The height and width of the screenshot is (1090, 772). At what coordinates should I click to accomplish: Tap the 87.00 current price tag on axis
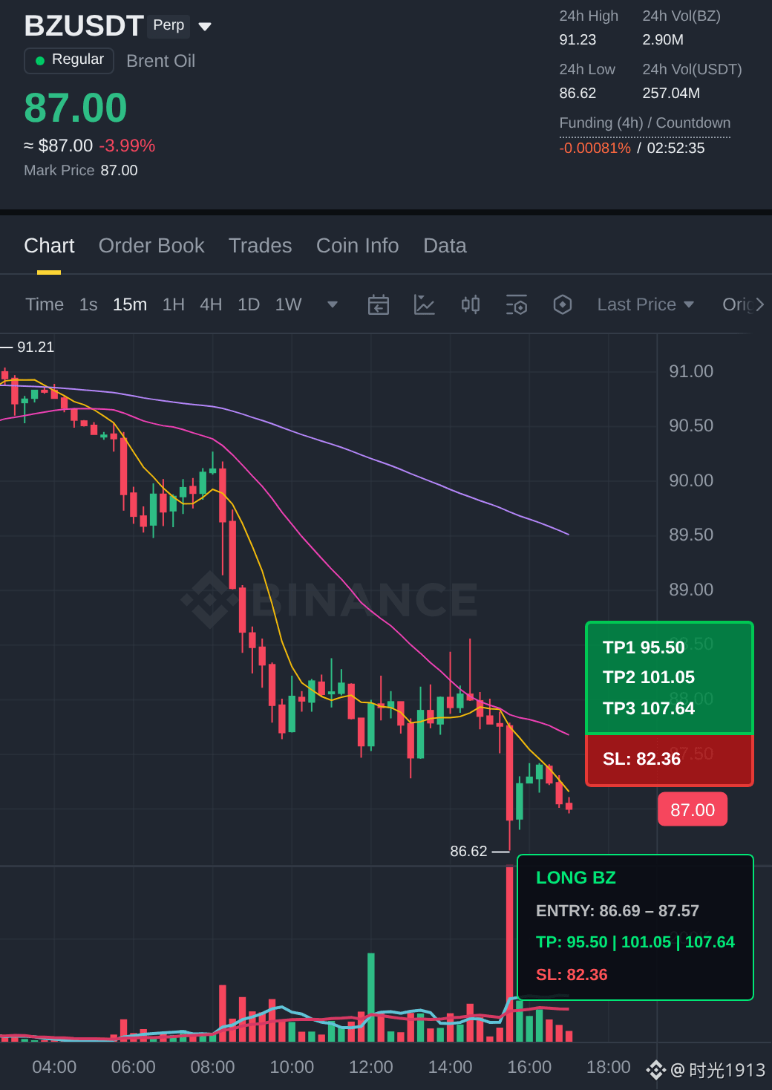coord(693,809)
